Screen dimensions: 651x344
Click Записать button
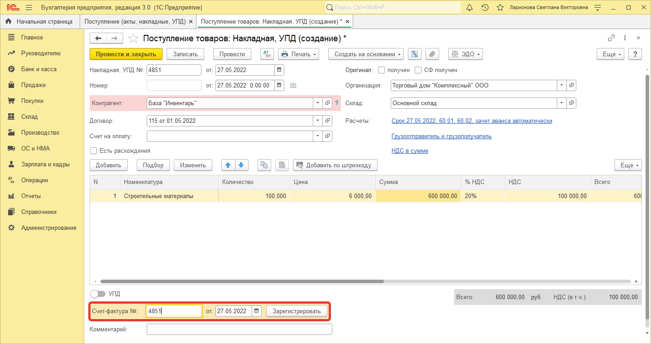click(186, 54)
